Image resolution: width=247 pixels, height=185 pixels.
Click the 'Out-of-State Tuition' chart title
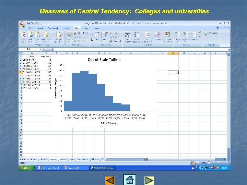click(104, 60)
